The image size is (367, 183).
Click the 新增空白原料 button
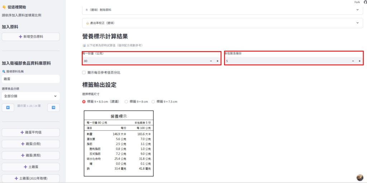31,37
